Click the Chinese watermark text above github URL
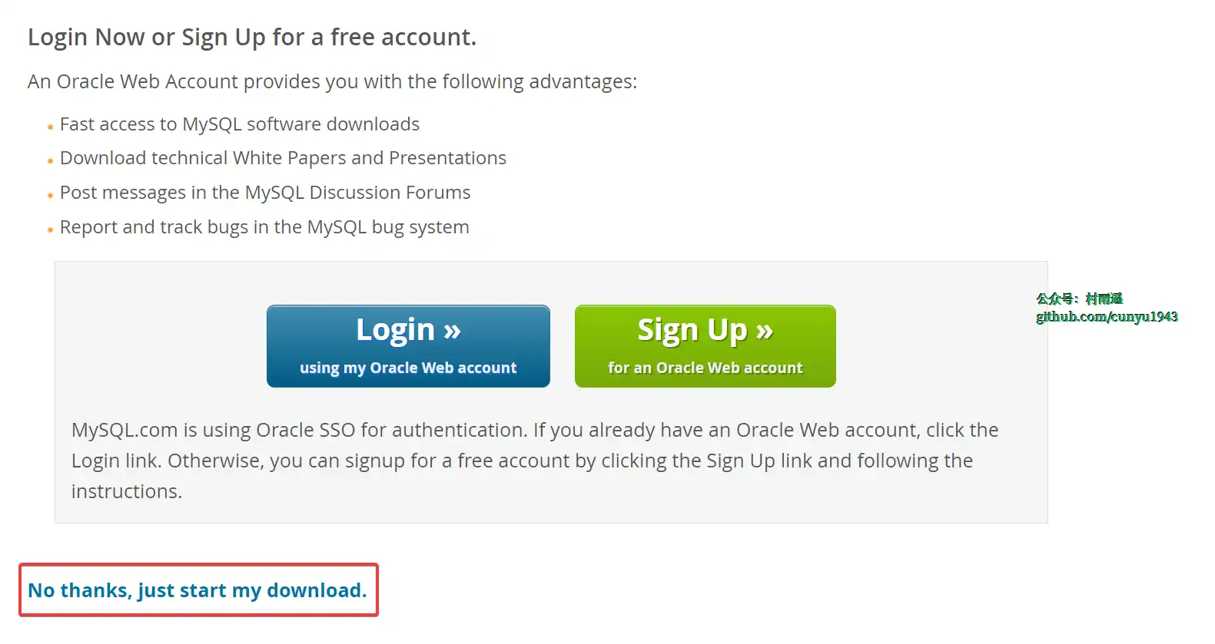 1078,299
